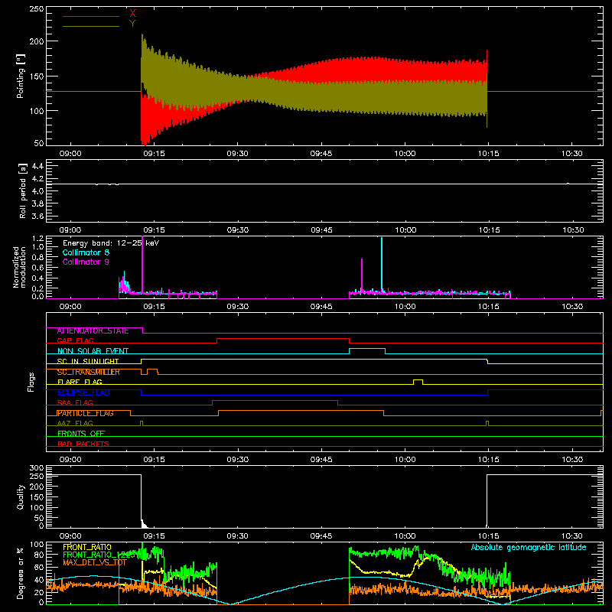Click the SAA_FLAG label
This screenshot has width=612, height=612.
pyautogui.click(x=75, y=402)
